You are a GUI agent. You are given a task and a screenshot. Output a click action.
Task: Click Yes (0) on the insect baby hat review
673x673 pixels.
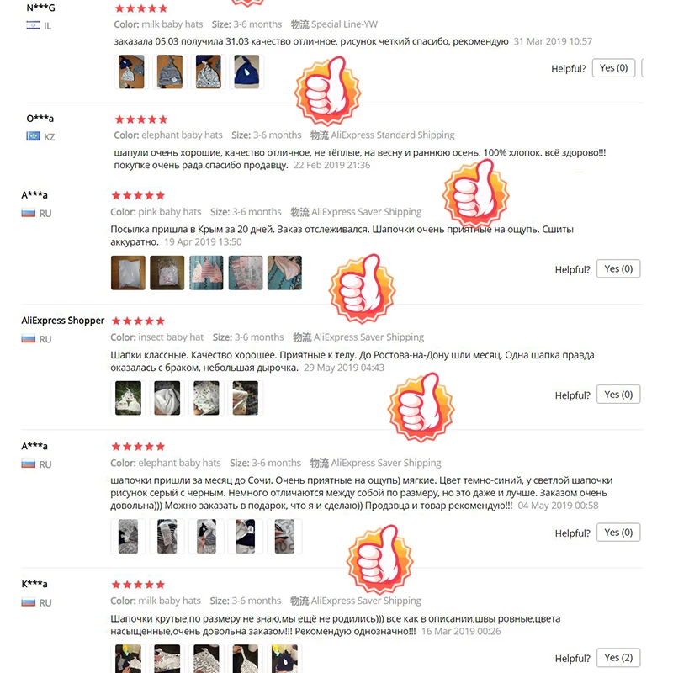click(x=618, y=394)
